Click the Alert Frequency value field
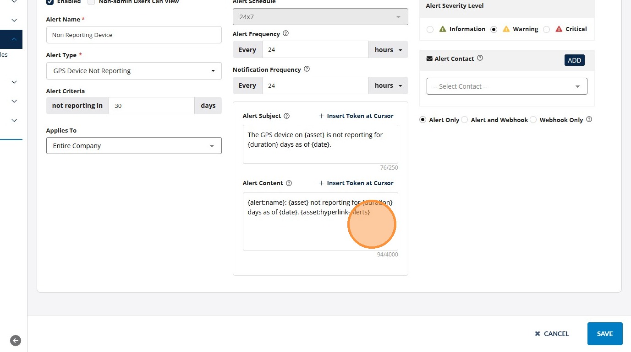 pos(315,50)
